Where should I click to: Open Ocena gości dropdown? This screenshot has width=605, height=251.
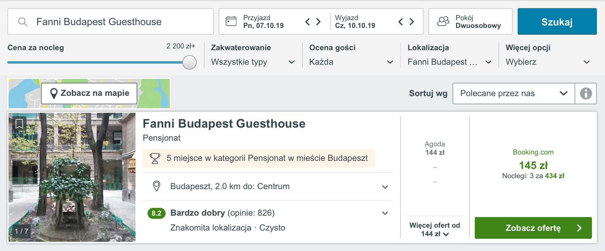click(351, 62)
